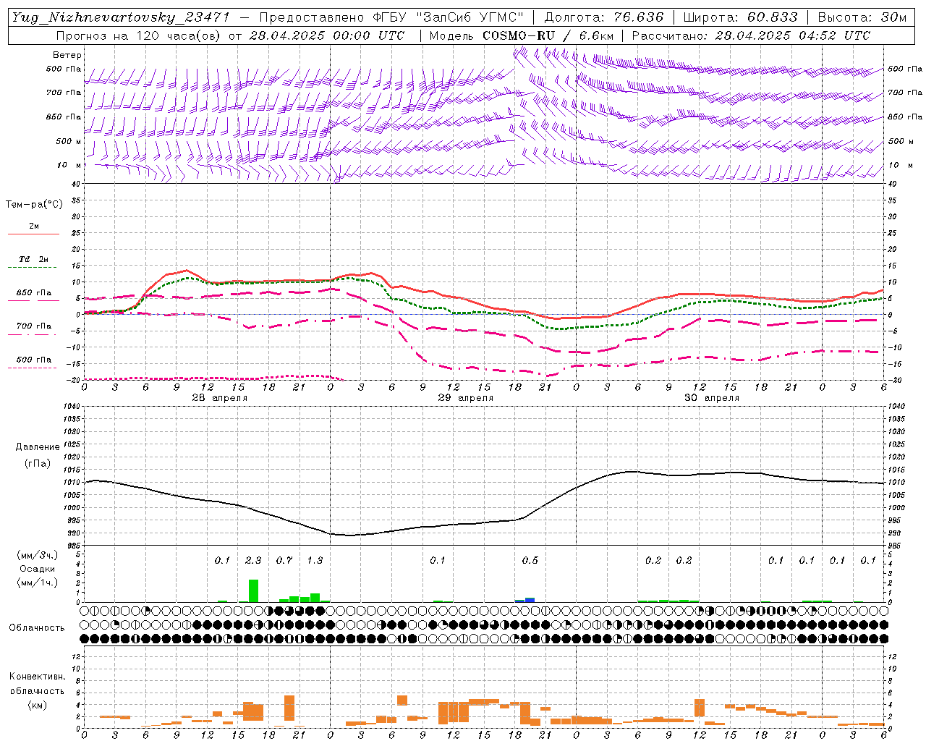Click the Прогноз на 120 часа(ов) text
Image resolution: width=926 pixels, height=741 pixels.
click(x=138, y=35)
